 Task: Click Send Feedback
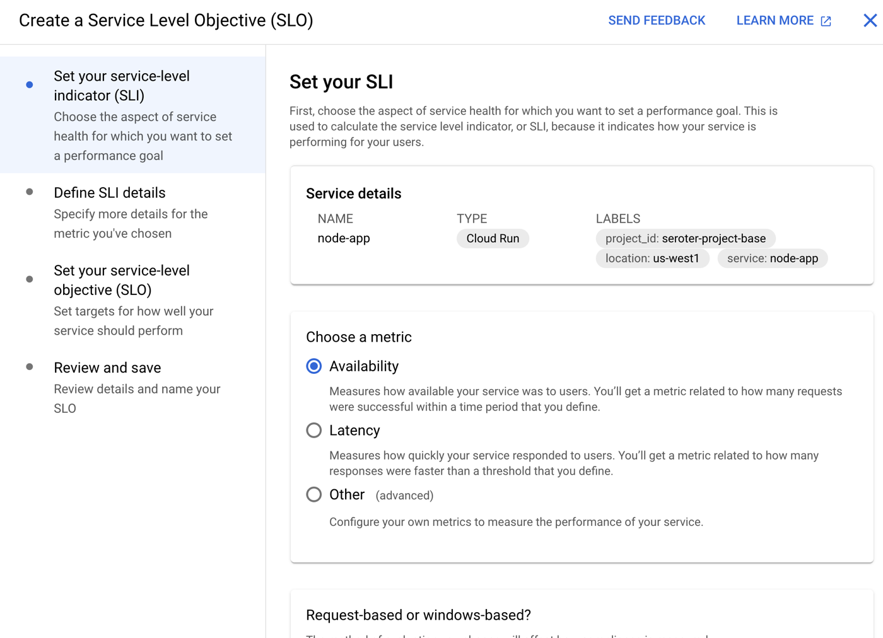(656, 21)
